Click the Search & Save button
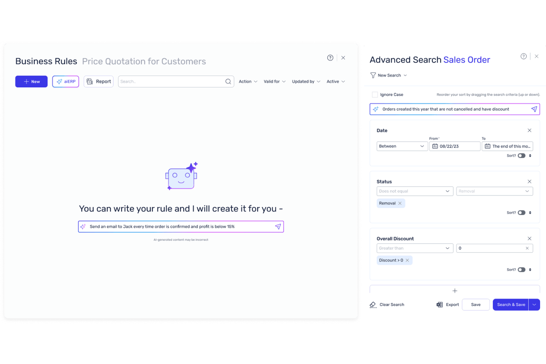 pyautogui.click(x=511, y=304)
